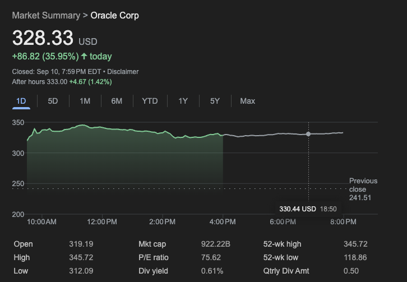Click the green up arrow beside today's change
407x282 pixels.
click(x=84, y=56)
